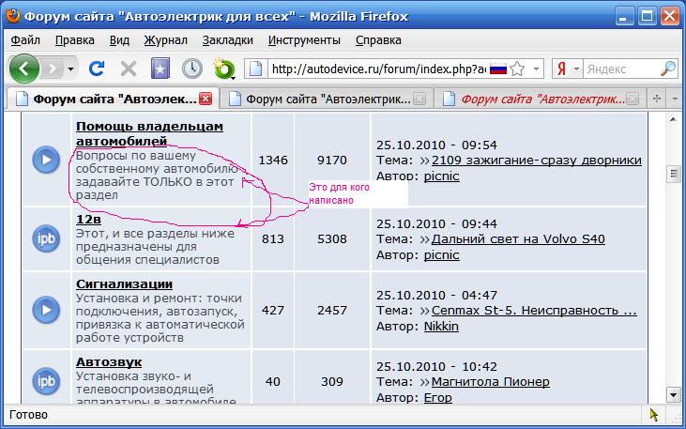
Task: Reload the page with the blue refresh icon
Action: pyautogui.click(x=97, y=69)
